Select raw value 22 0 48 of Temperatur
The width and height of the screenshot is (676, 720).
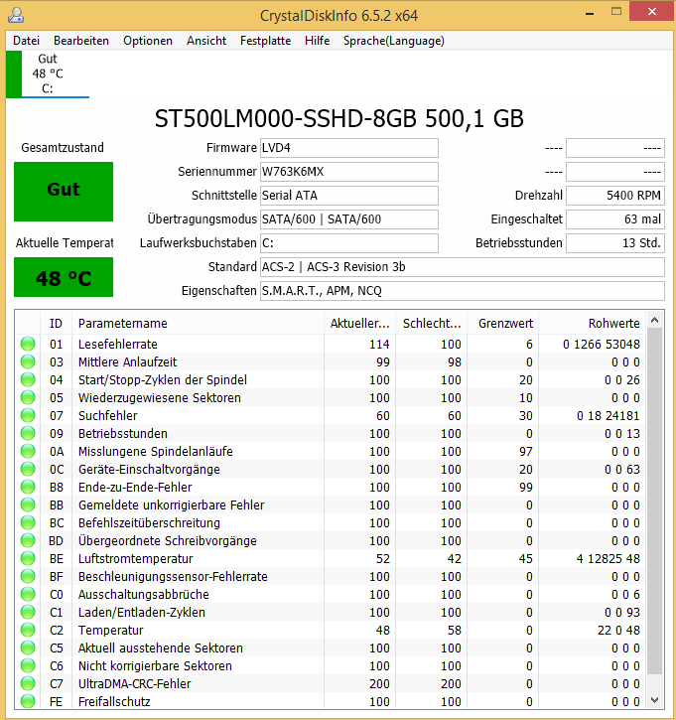pyautogui.click(x=618, y=631)
